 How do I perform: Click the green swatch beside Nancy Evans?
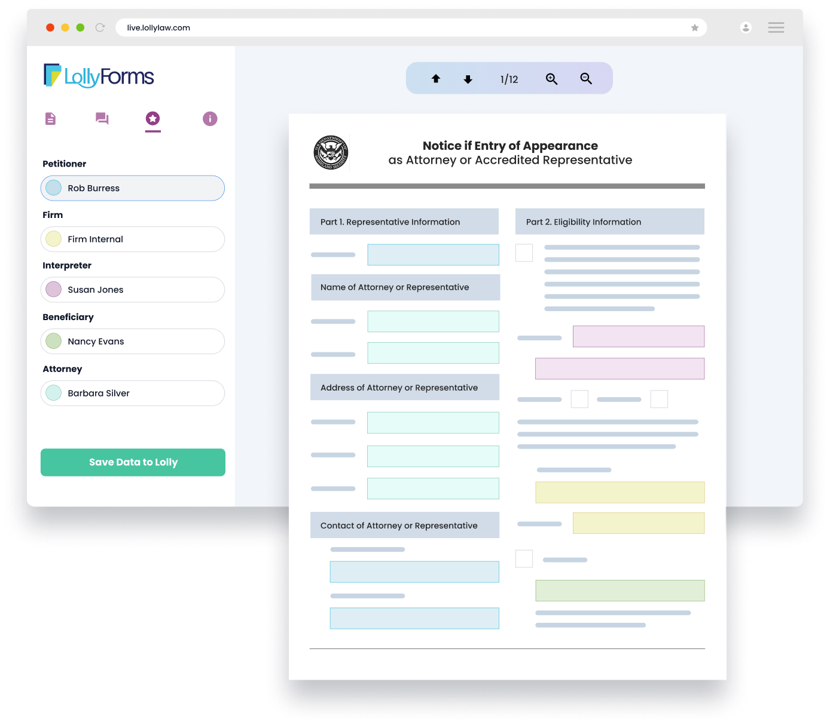[54, 341]
